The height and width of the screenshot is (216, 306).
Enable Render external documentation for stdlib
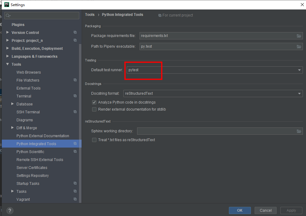[x=94, y=109]
